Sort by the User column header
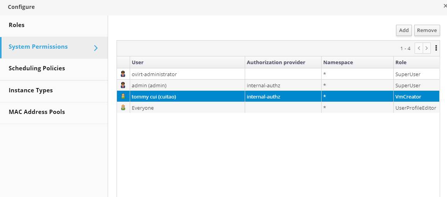The image size is (447, 197). pos(138,62)
